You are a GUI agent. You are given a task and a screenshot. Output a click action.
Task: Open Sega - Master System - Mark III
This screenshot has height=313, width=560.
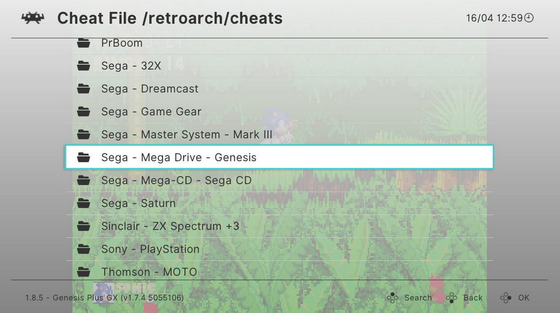tap(280, 134)
